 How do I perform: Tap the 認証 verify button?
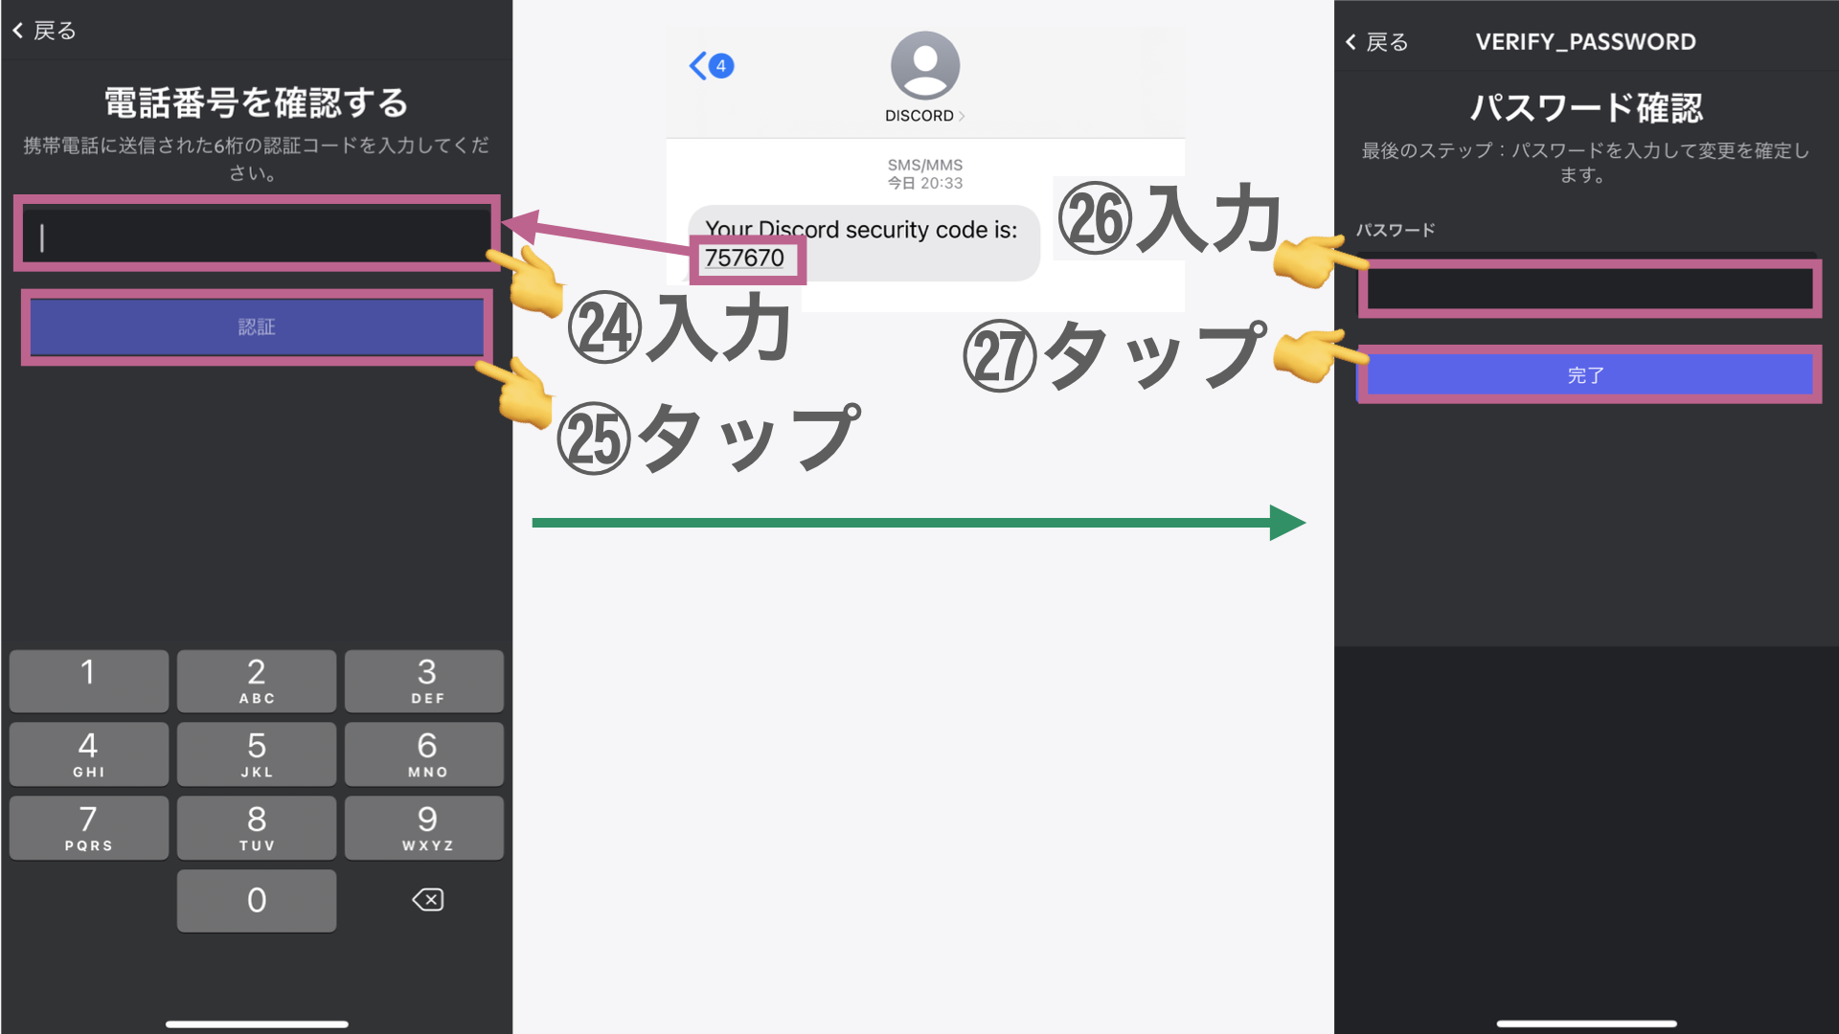tap(257, 327)
